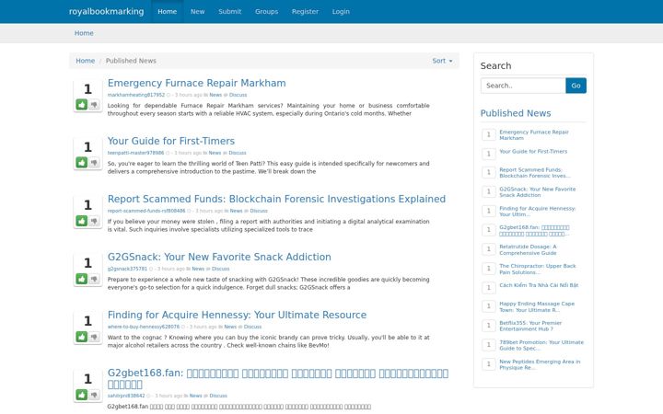This screenshot has height=414, width=663.
Task: Open sidebar link New Peptides Emerging Area
Action: point(540,364)
